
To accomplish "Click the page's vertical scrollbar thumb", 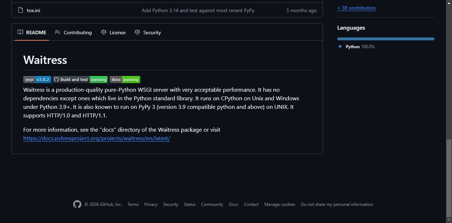I will pos(449,178).
